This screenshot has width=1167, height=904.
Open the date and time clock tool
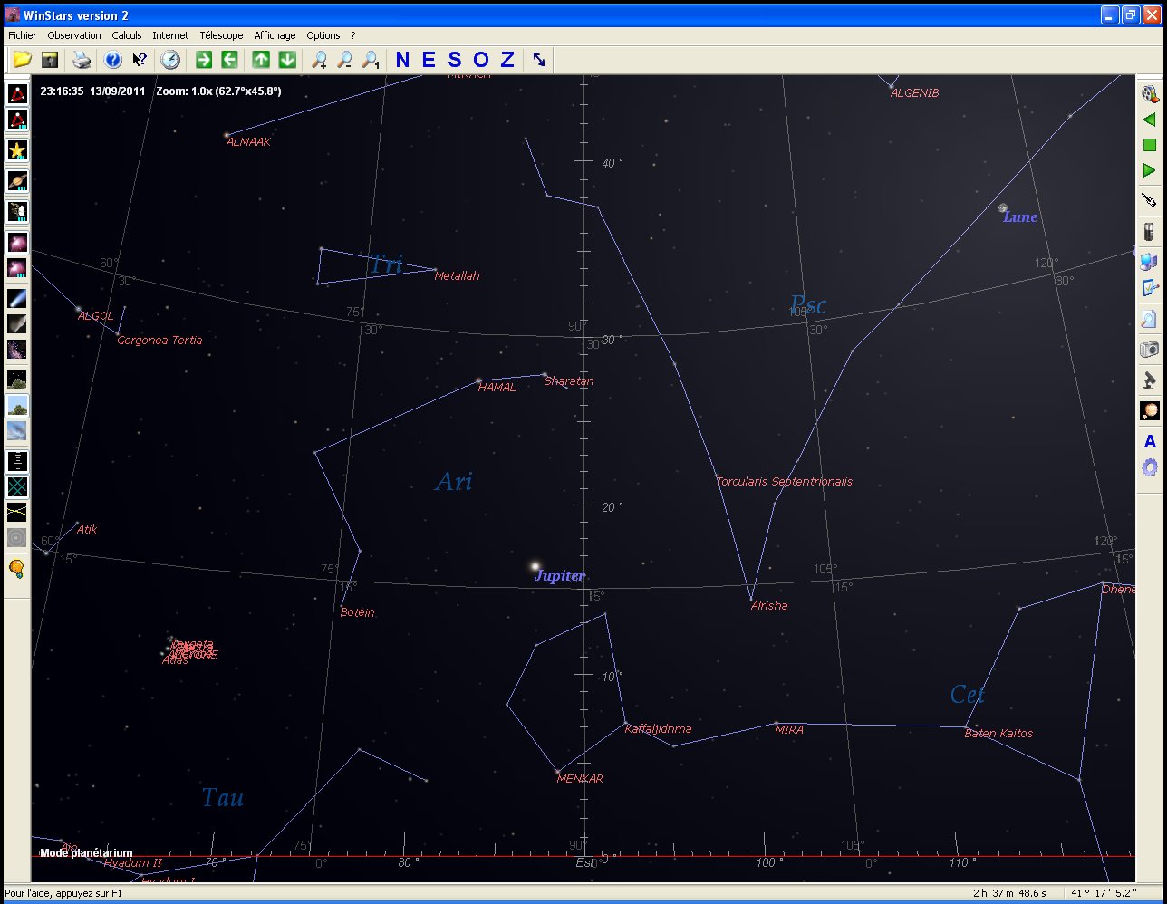coord(170,60)
